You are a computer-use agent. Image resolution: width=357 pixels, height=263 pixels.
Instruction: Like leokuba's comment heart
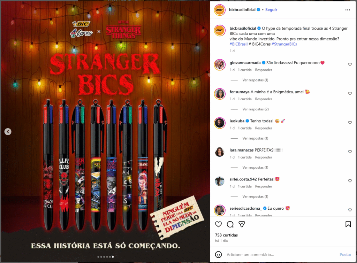tap(350, 123)
